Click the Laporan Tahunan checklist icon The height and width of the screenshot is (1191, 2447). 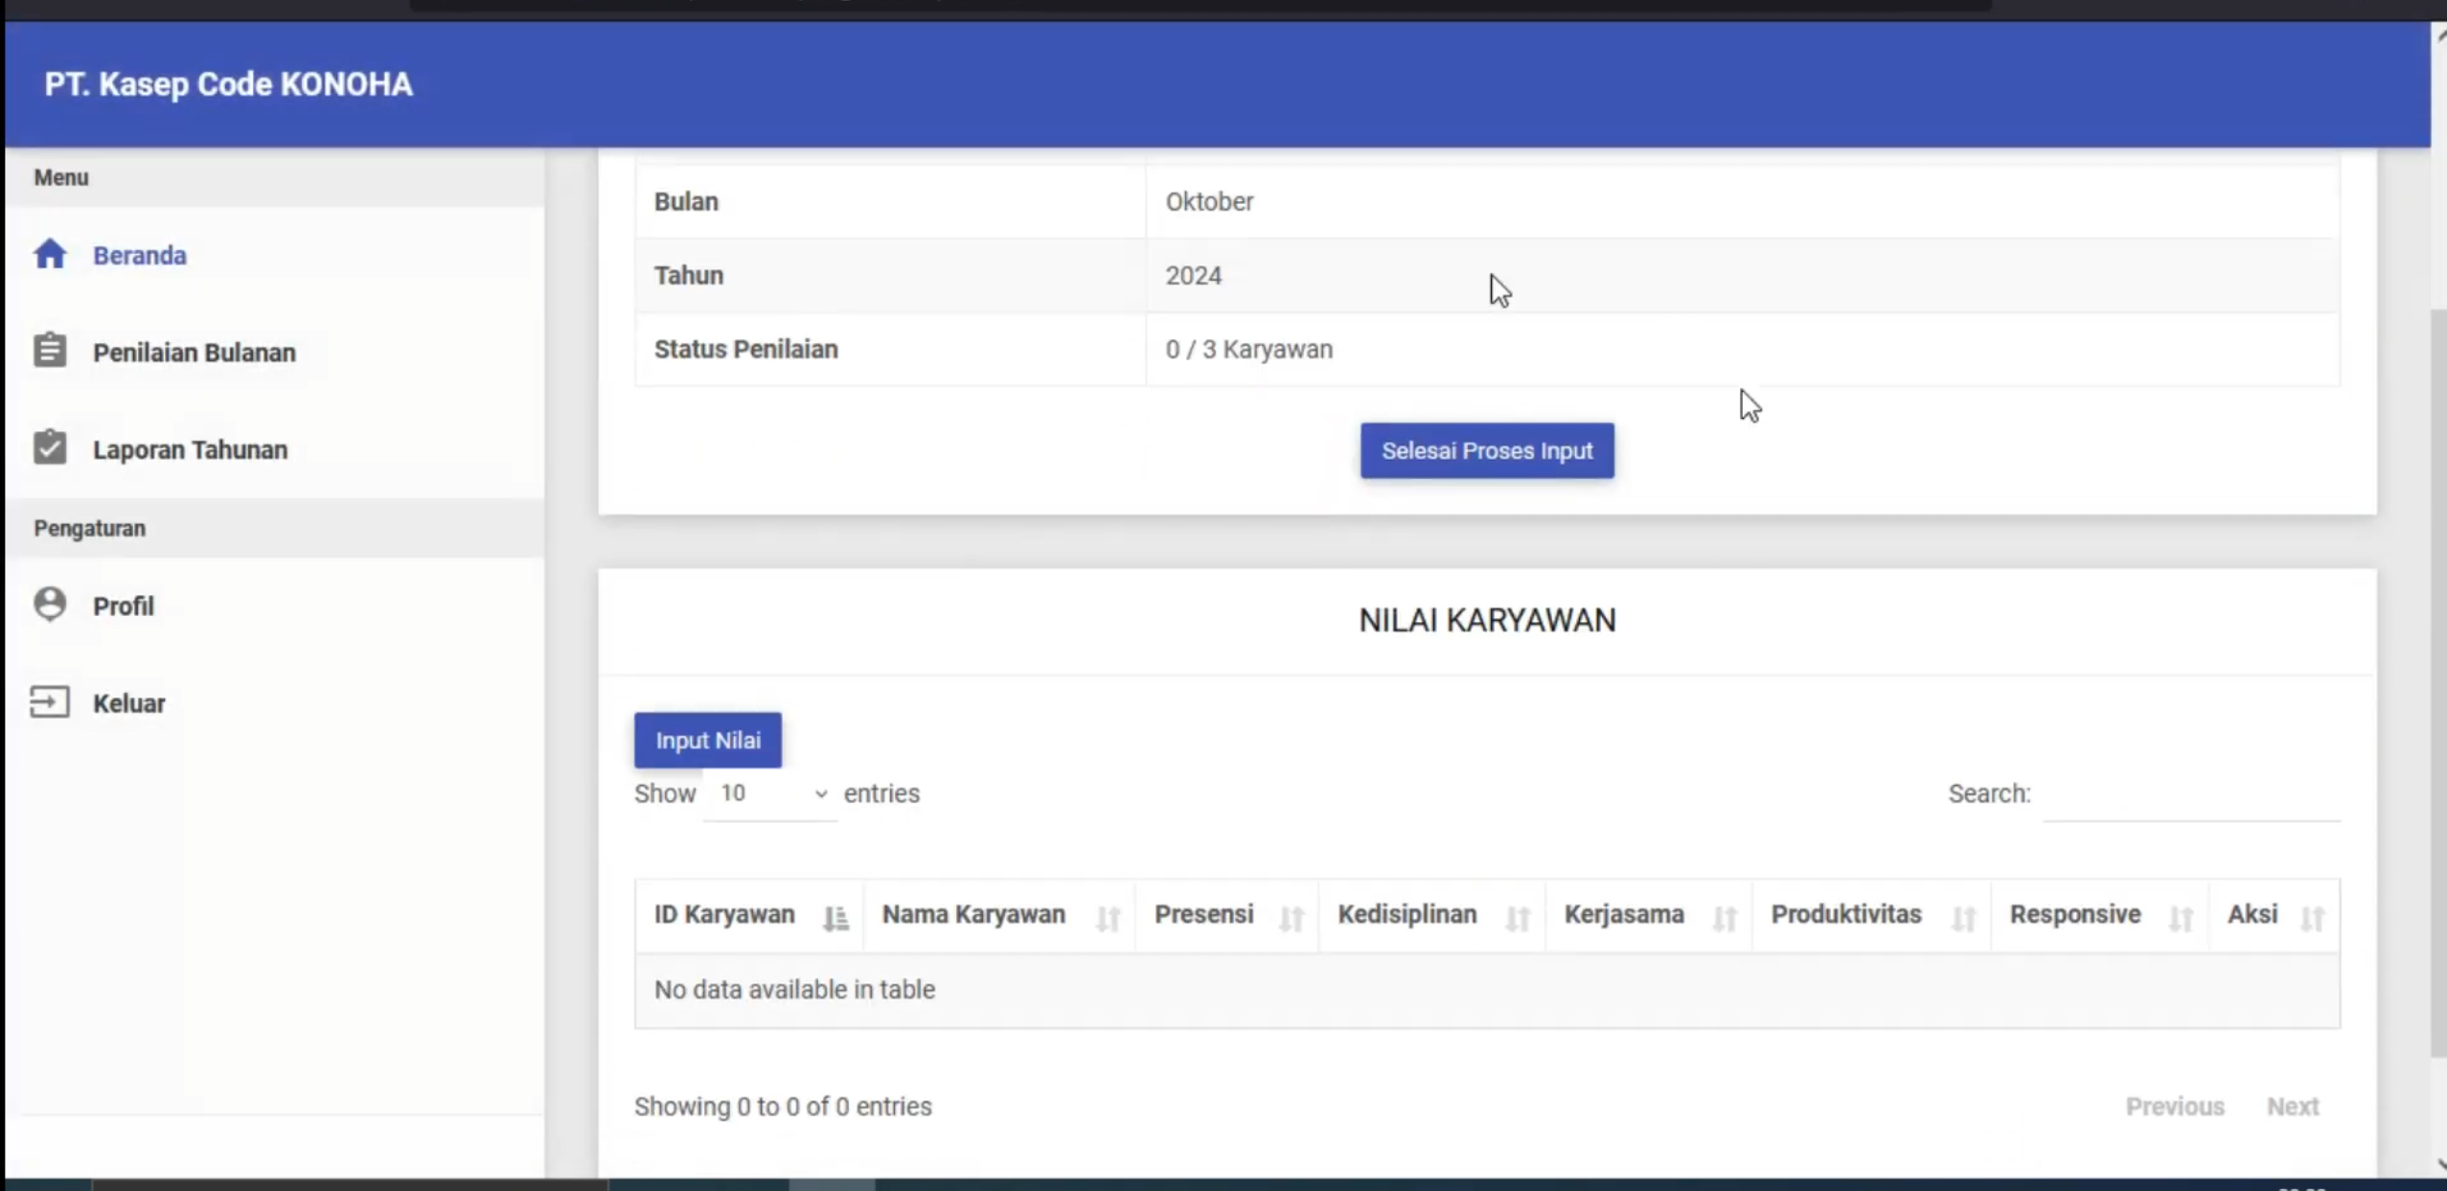[50, 447]
